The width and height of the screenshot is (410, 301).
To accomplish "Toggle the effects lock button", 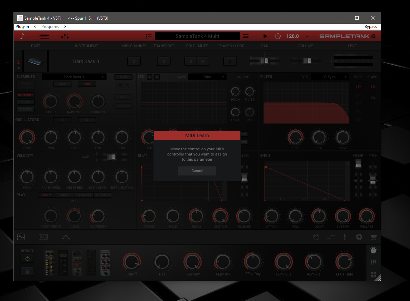I will [28, 271].
